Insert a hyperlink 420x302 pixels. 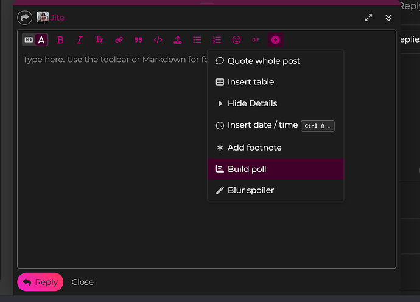click(x=119, y=40)
